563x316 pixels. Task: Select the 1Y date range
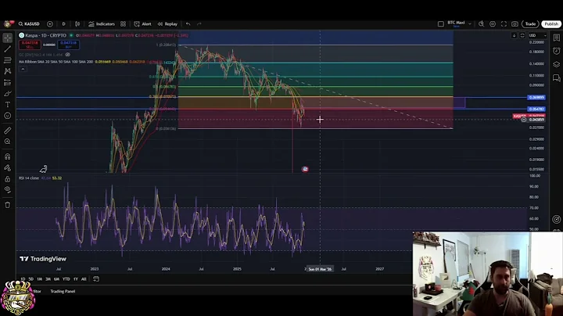pos(76,279)
